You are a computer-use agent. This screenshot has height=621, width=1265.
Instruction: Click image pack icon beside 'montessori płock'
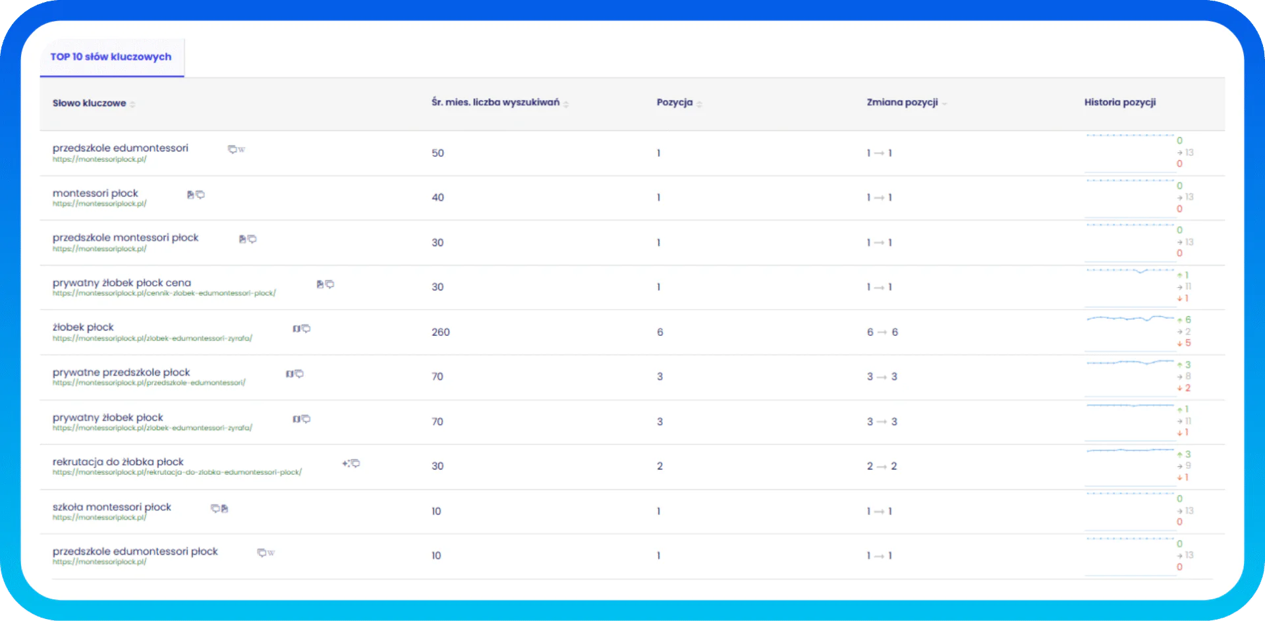190,195
